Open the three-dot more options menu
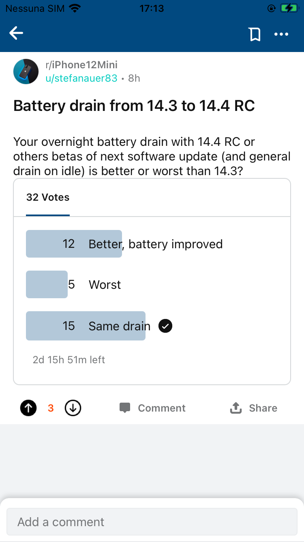This screenshot has height=542, width=304. pyautogui.click(x=281, y=34)
